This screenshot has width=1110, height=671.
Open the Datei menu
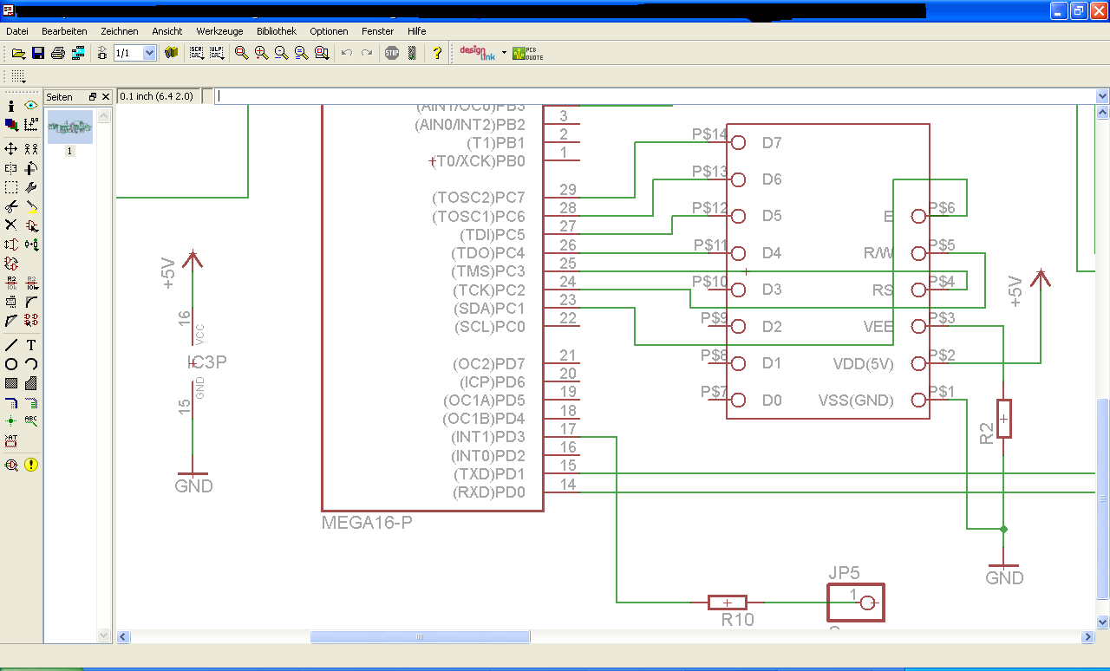click(x=17, y=30)
